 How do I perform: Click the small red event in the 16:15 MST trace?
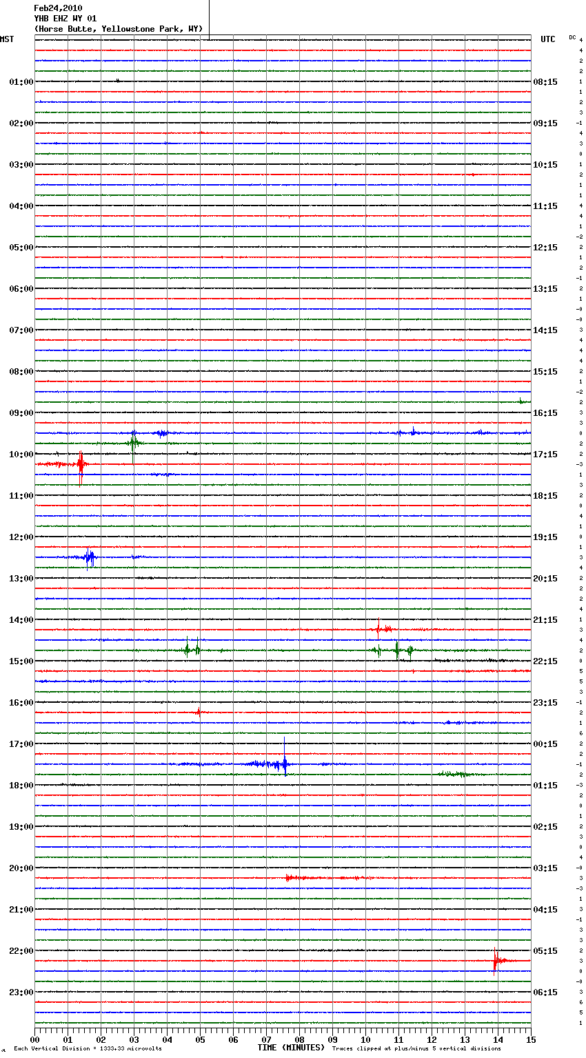(199, 711)
